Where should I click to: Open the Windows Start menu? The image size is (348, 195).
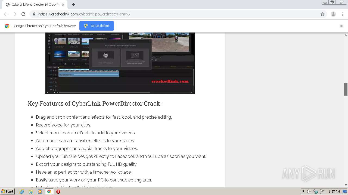click(x=8, y=191)
